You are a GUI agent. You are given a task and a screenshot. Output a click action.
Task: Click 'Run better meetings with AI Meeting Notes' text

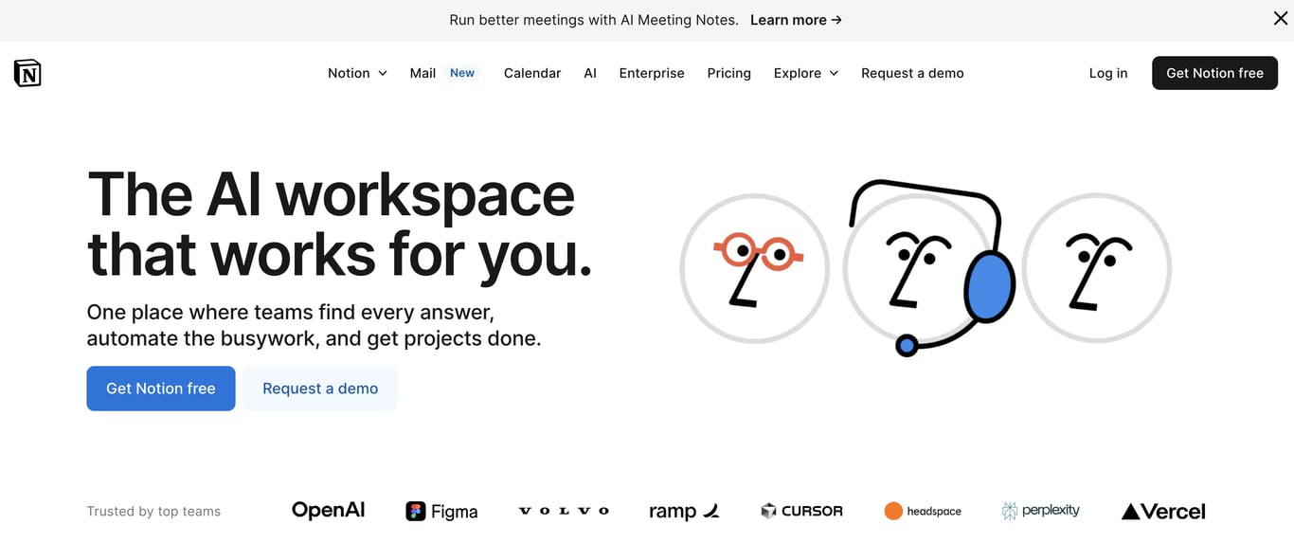[594, 20]
